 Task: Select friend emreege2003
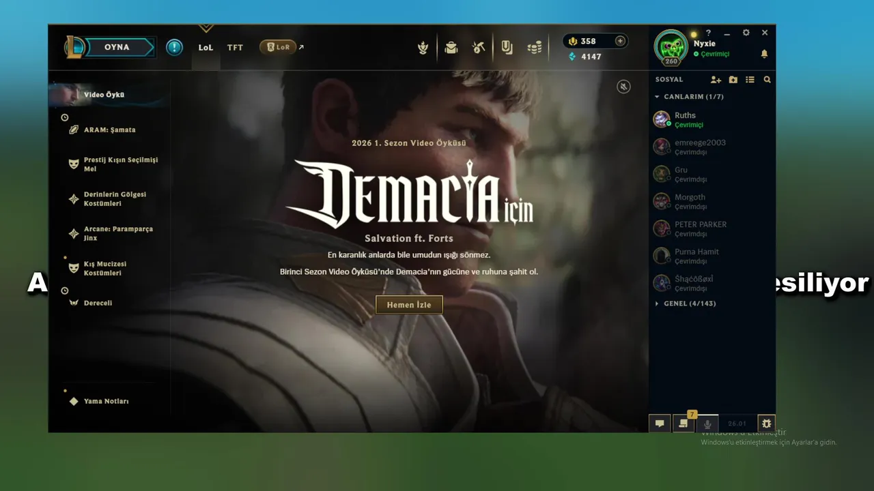click(712, 147)
